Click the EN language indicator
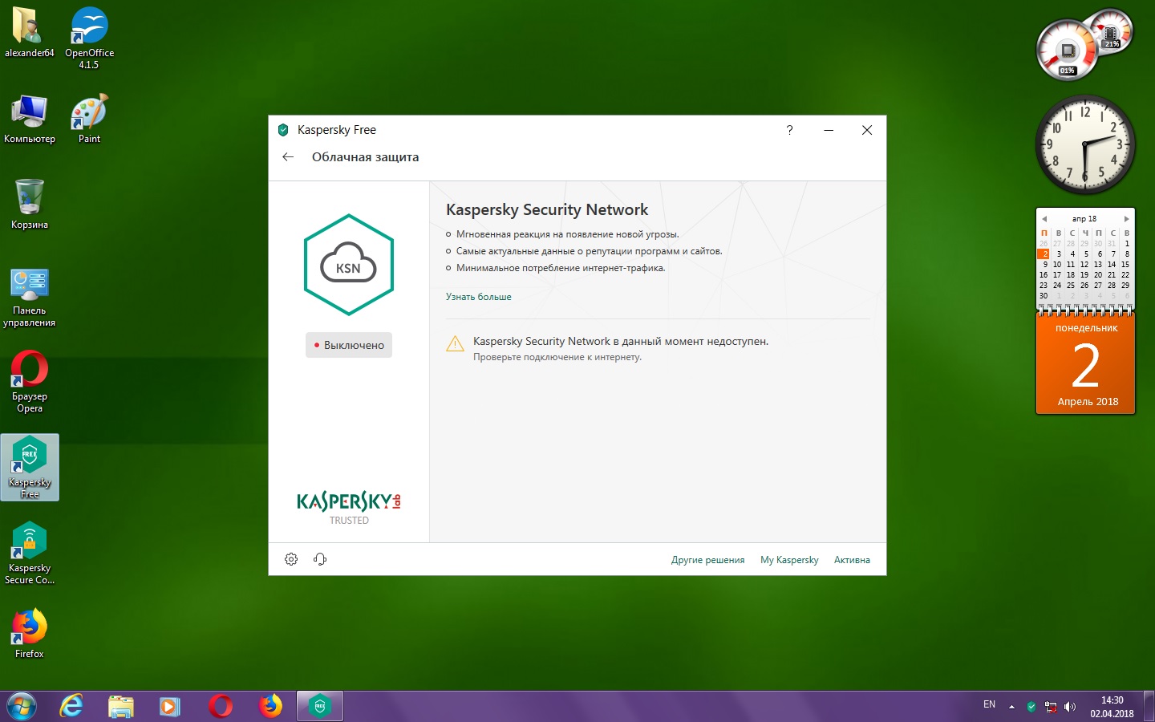Image resolution: width=1155 pixels, height=722 pixels. (x=989, y=704)
